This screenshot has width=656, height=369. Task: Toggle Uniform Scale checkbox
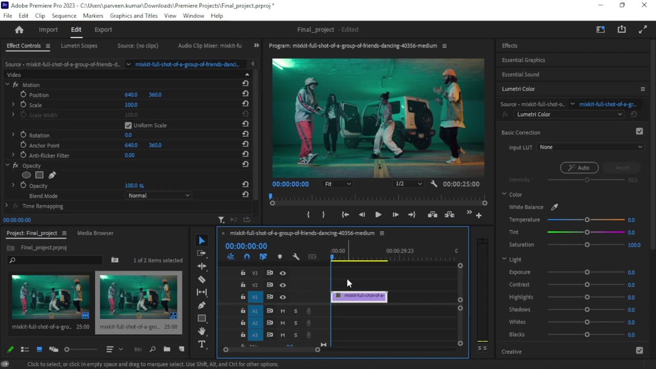pos(128,125)
